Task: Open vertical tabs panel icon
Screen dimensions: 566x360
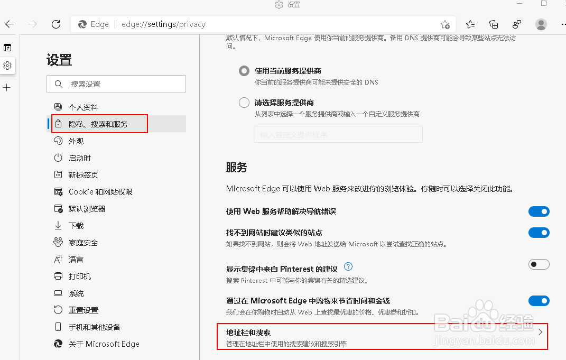Action: coord(7,48)
